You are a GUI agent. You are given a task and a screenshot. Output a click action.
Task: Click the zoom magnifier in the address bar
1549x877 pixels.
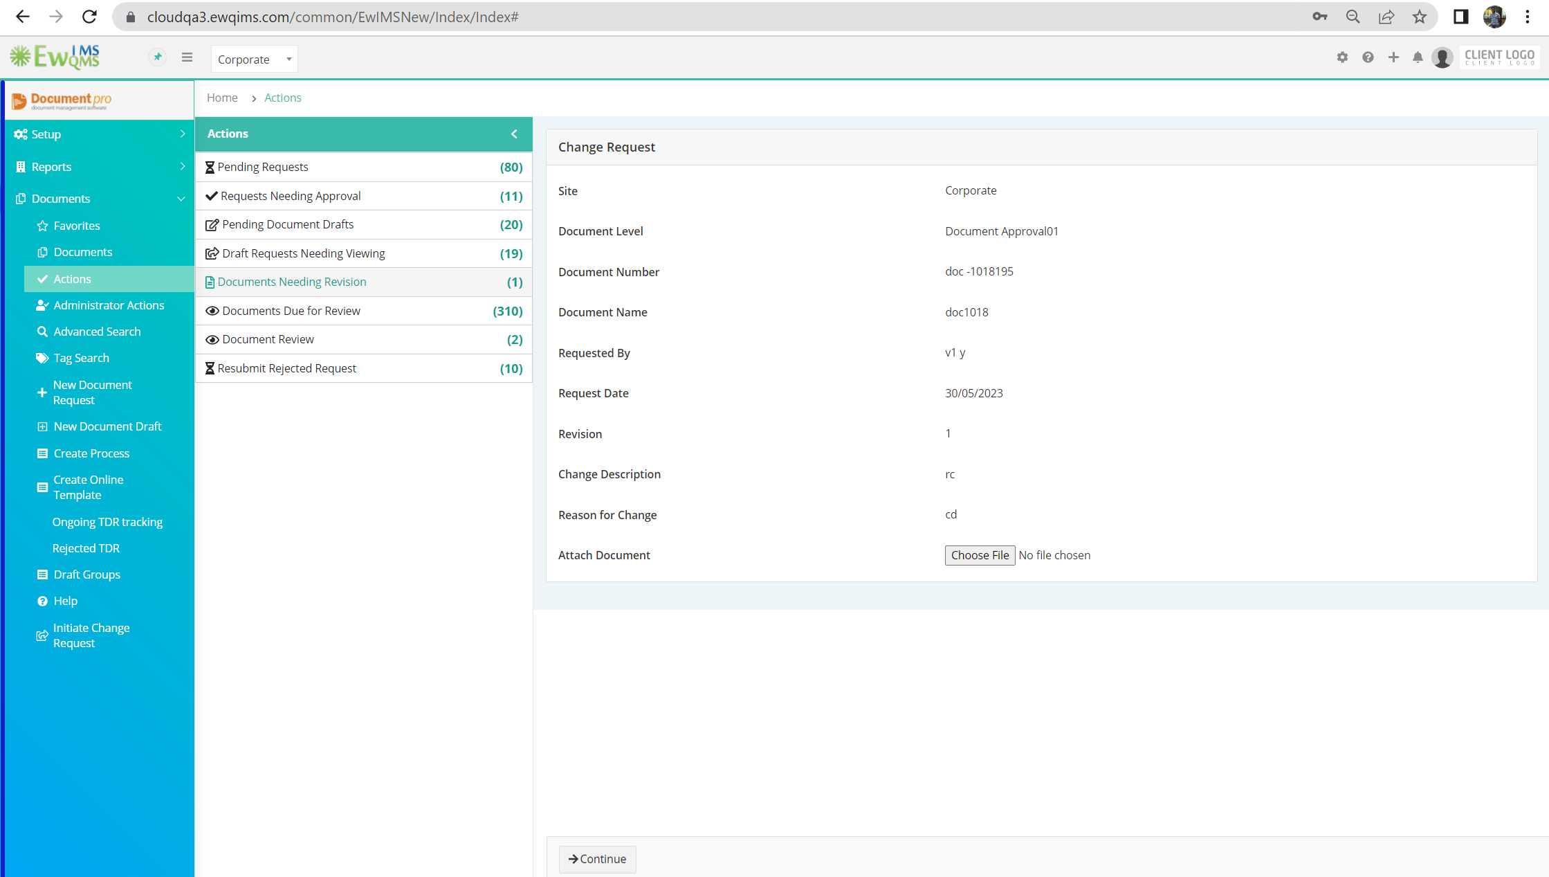pyautogui.click(x=1353, y=17)
